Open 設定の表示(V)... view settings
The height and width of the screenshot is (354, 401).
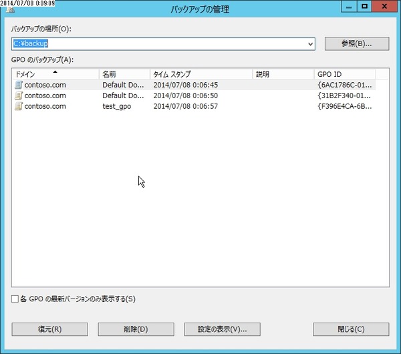pyautogui.click(x=223, y=329)
